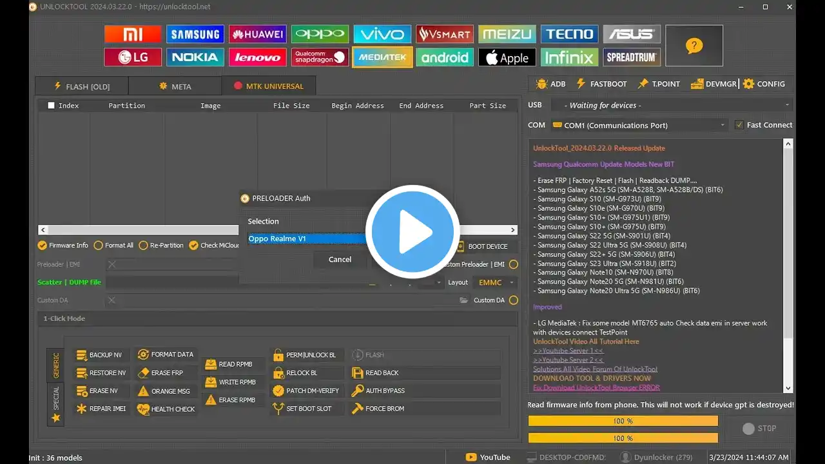Choose the Samsung brand logo
Screen dimensions: 825x464
click(x=195, y=34)
